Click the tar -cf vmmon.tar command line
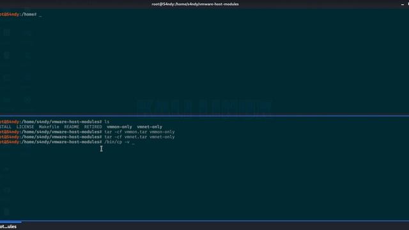The width and height of the screenshot is (409, 230). click(88, 132)
